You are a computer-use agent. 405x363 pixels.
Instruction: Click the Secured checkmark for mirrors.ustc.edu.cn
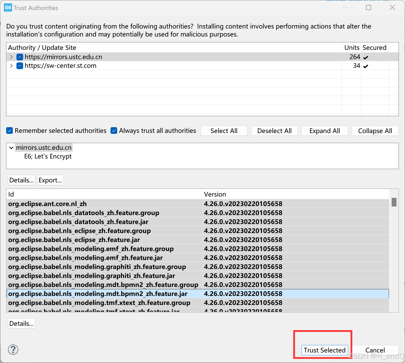(x=366, y=57)
